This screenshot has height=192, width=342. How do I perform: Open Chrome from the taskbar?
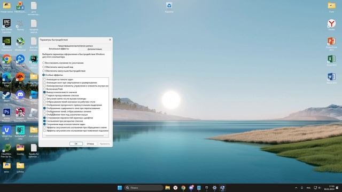(183, 188)
